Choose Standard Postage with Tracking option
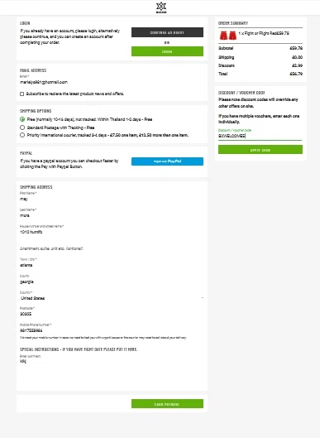The image size is (320, 438). pyautogui.click(x=22, y=128)
